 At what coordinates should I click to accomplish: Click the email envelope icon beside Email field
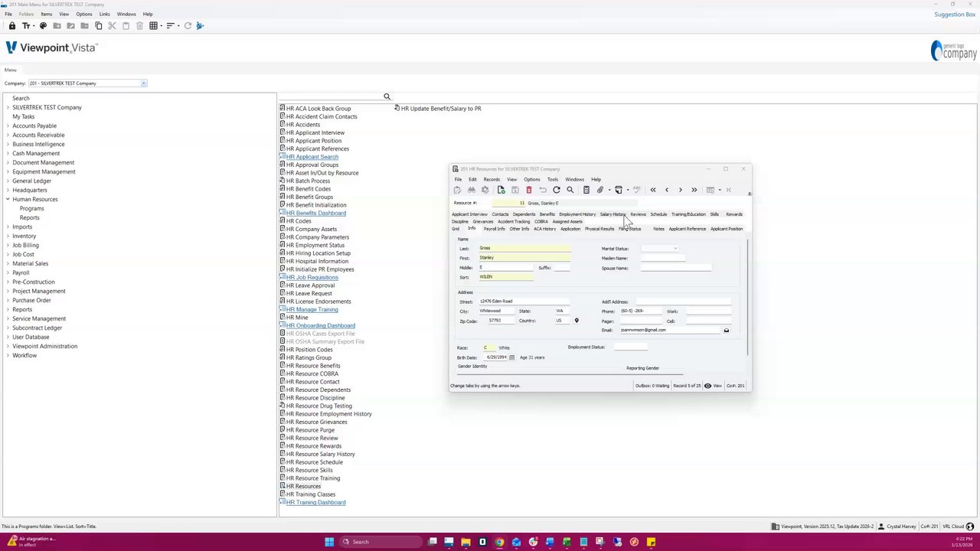click(726, 331)
